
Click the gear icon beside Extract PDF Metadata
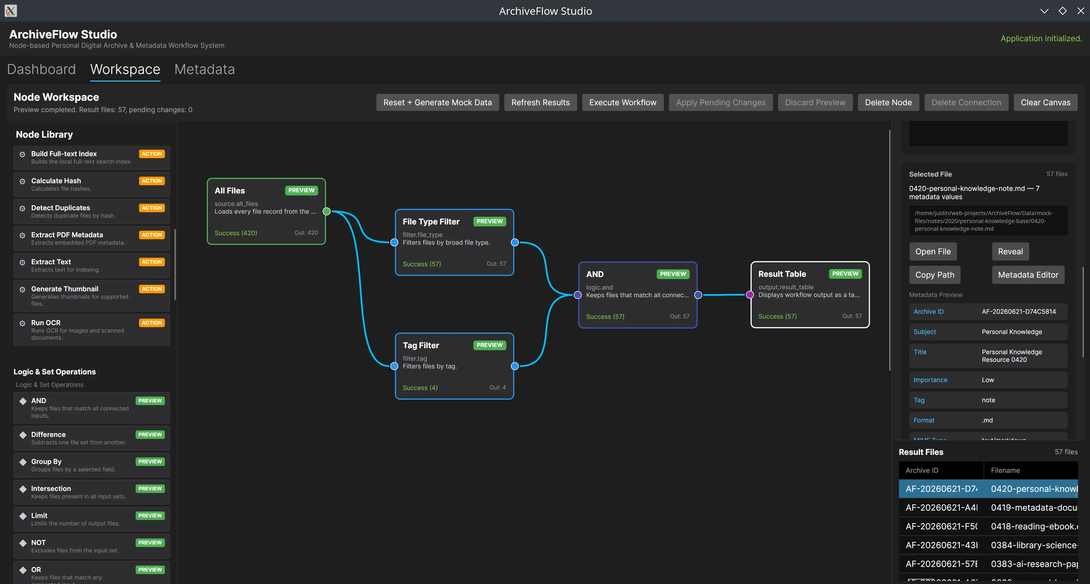[x=22, y=236]
